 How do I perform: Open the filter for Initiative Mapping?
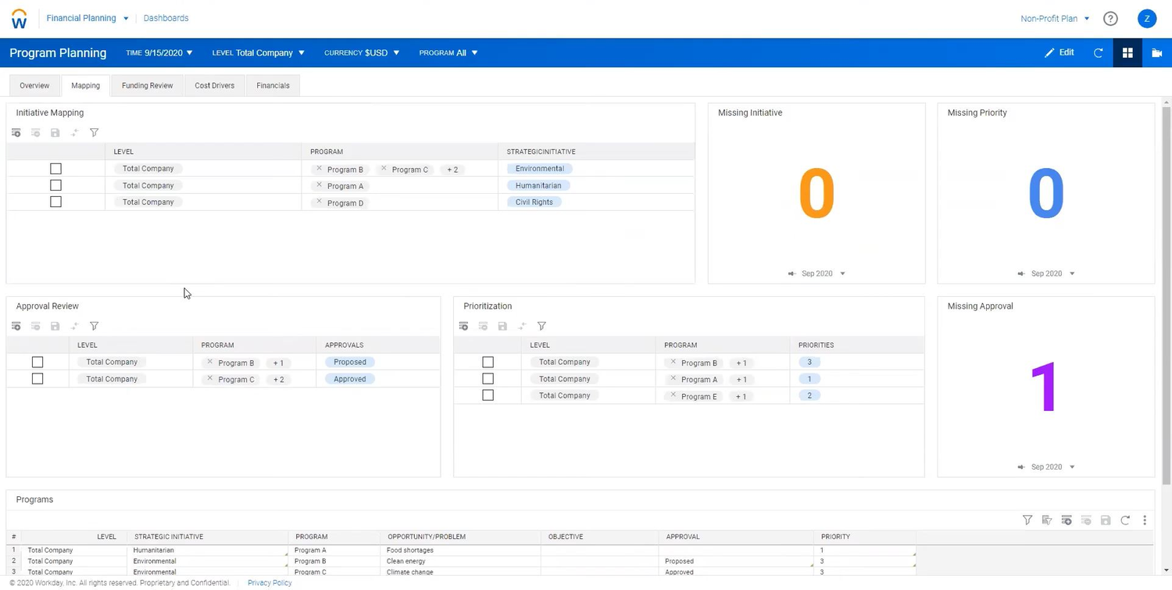[x=94, y=132]
